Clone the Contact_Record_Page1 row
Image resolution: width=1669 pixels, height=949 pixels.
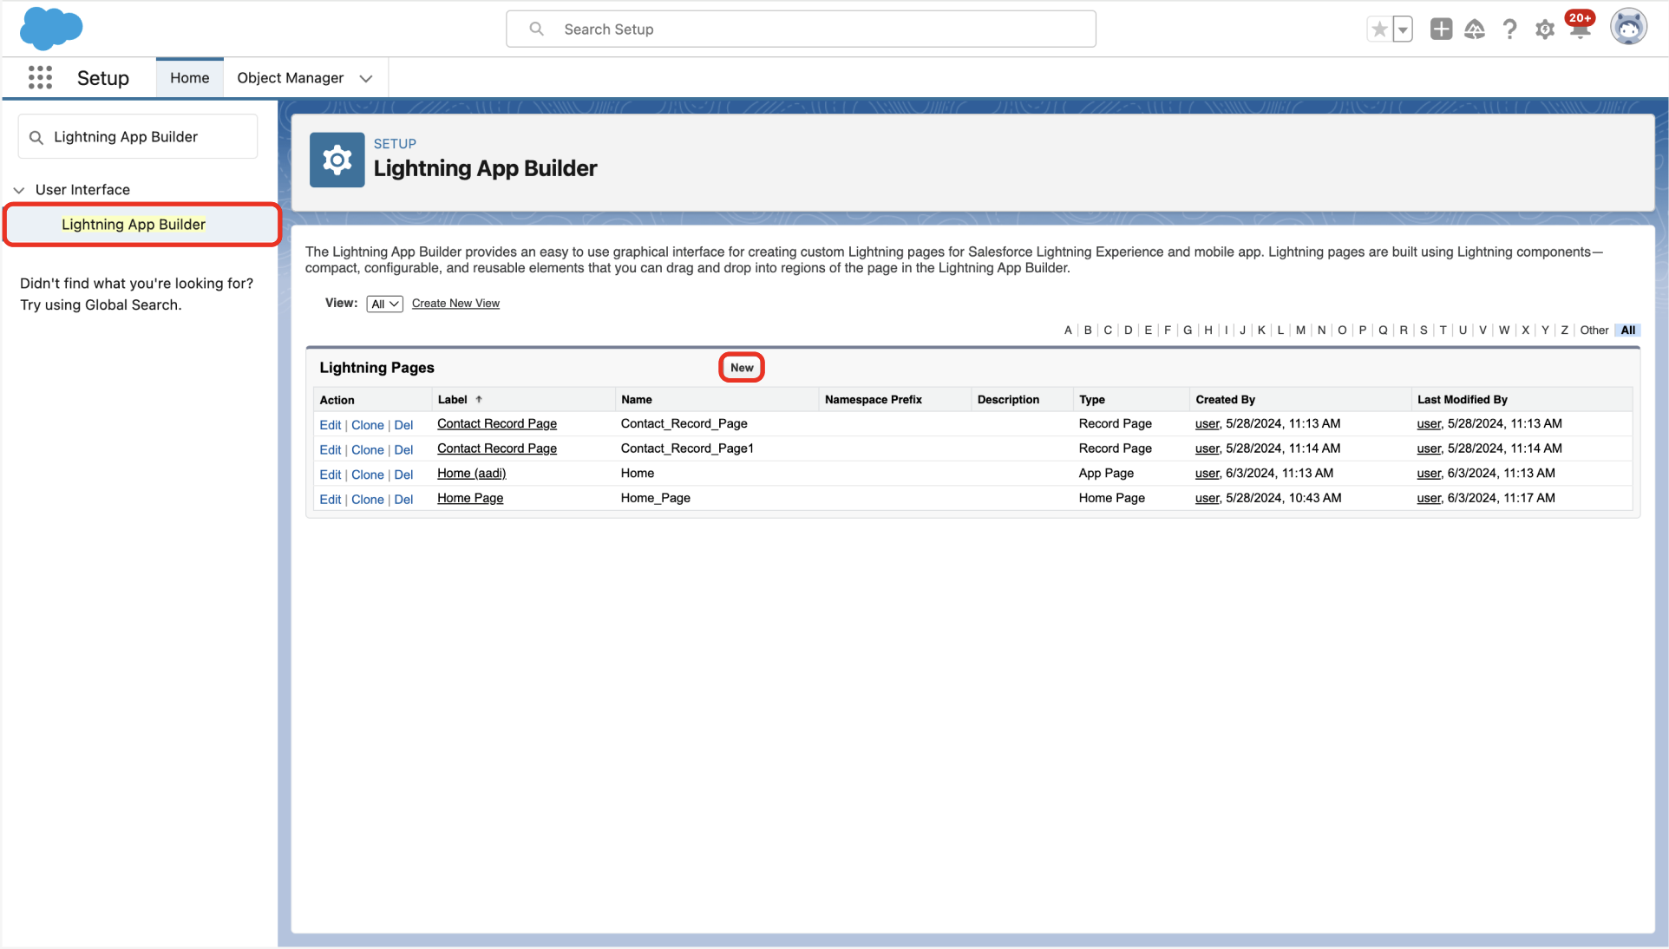pyautogui.click(x=367, y=450)
